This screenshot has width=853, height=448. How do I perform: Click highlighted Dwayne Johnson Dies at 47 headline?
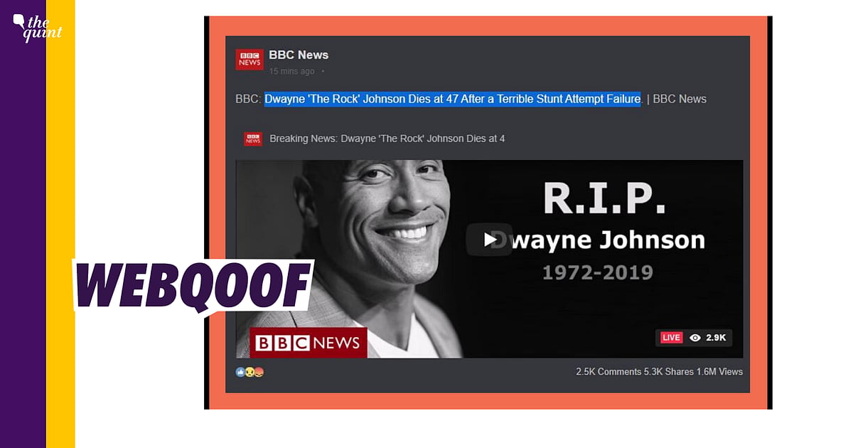pyautogui.click(x=453, y=99)
